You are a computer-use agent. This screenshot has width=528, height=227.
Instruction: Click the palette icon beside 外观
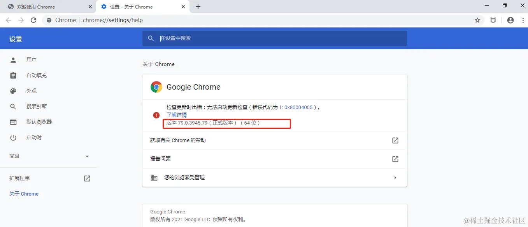[x=13, y=91]
